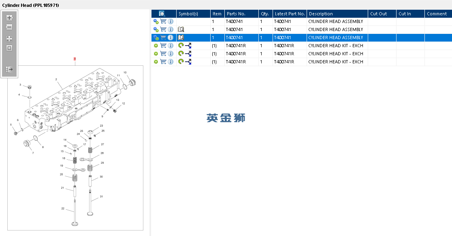Open info icon of last T400741R row
Viewport: 452px width, 236px height.
click(171, 62)
